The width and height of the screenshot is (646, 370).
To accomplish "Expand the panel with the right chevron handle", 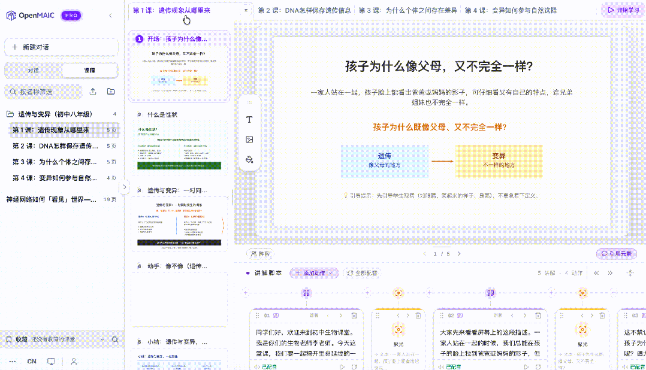I will click(125, 187).
